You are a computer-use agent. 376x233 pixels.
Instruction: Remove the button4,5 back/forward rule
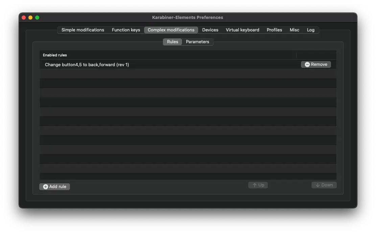coord(316,64)
